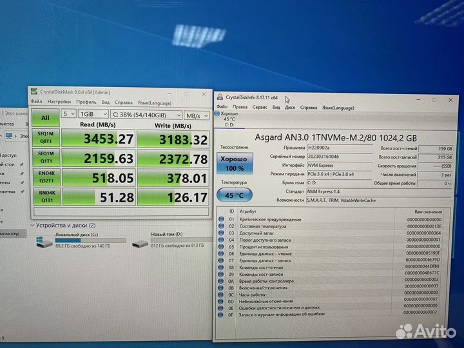The width and height of the screenshot is (464, 348).
Task: Click the SEQ1M Q8T1 read result 3453.27
Action: pyautogui.click(x=98, y=139)
